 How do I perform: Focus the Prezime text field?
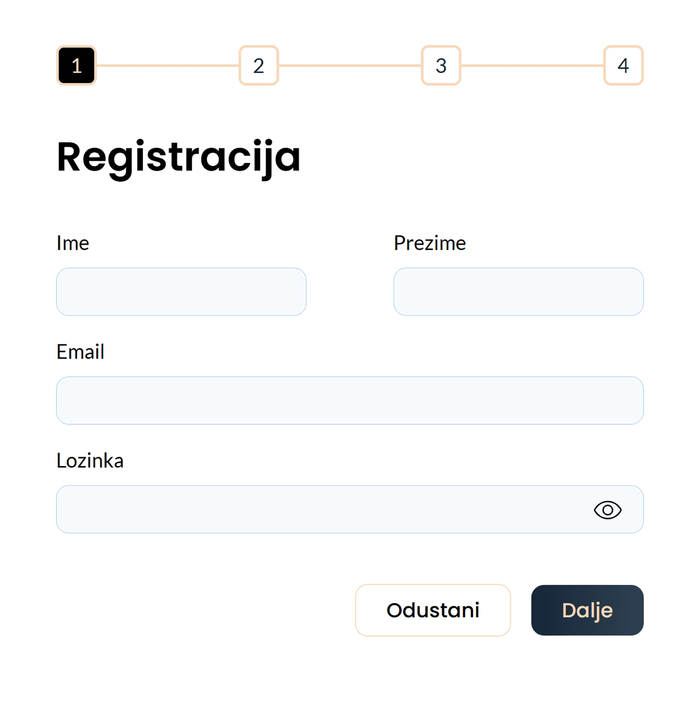click(518, 291)
